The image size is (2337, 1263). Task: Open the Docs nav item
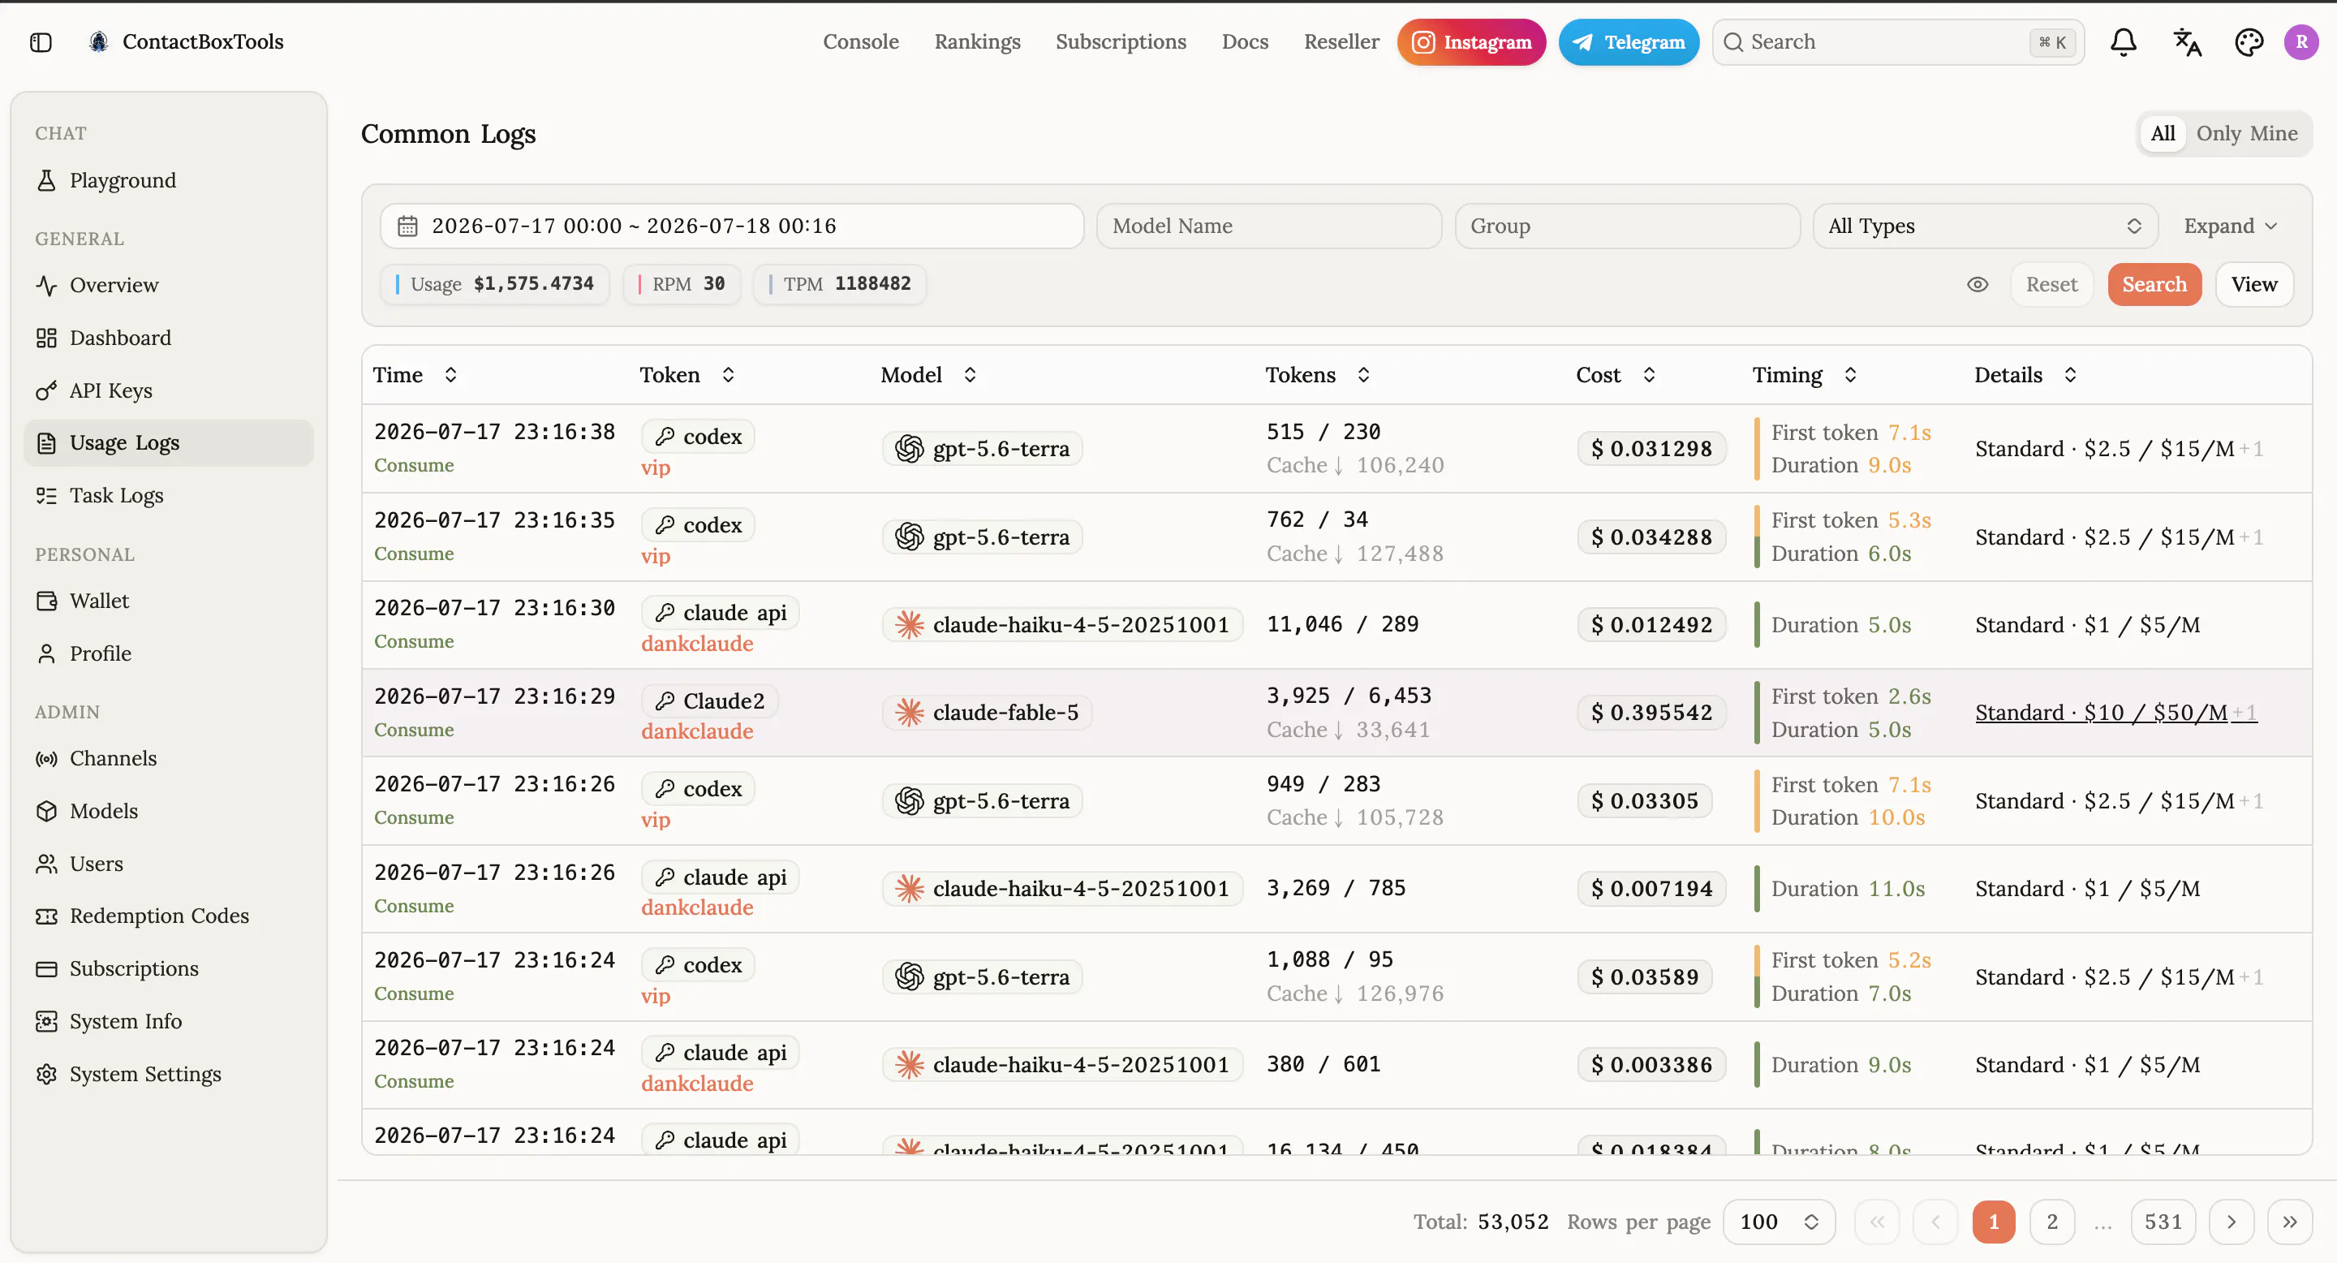[1245, 41]
